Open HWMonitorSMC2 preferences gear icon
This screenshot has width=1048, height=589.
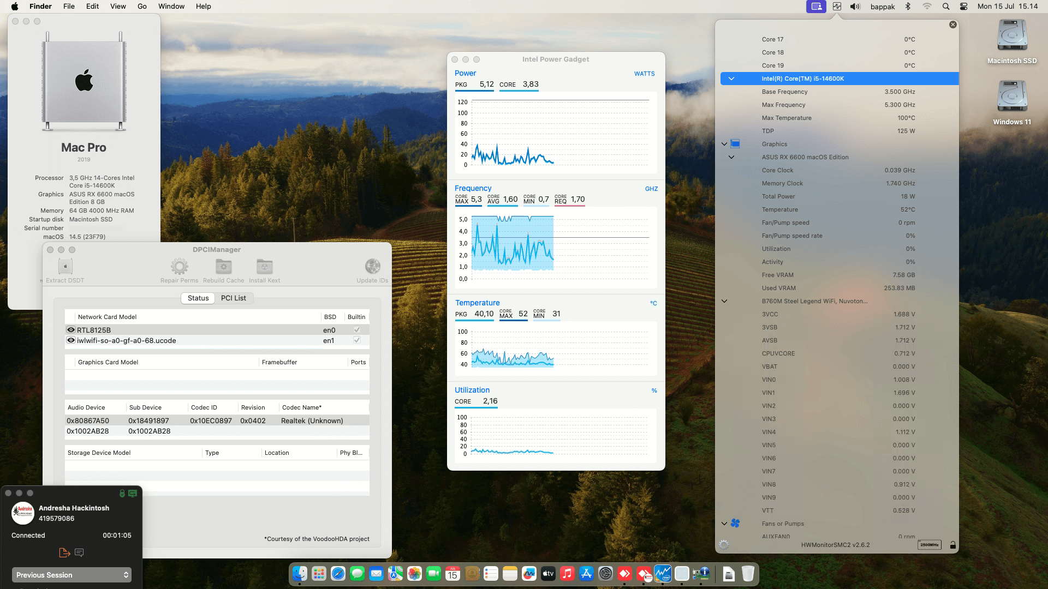point(724,545)
